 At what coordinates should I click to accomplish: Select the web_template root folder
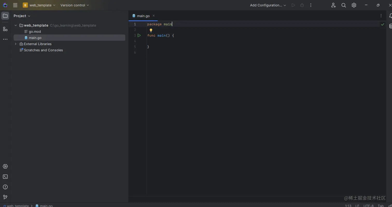pyautogui.click(x=36, y=25)
